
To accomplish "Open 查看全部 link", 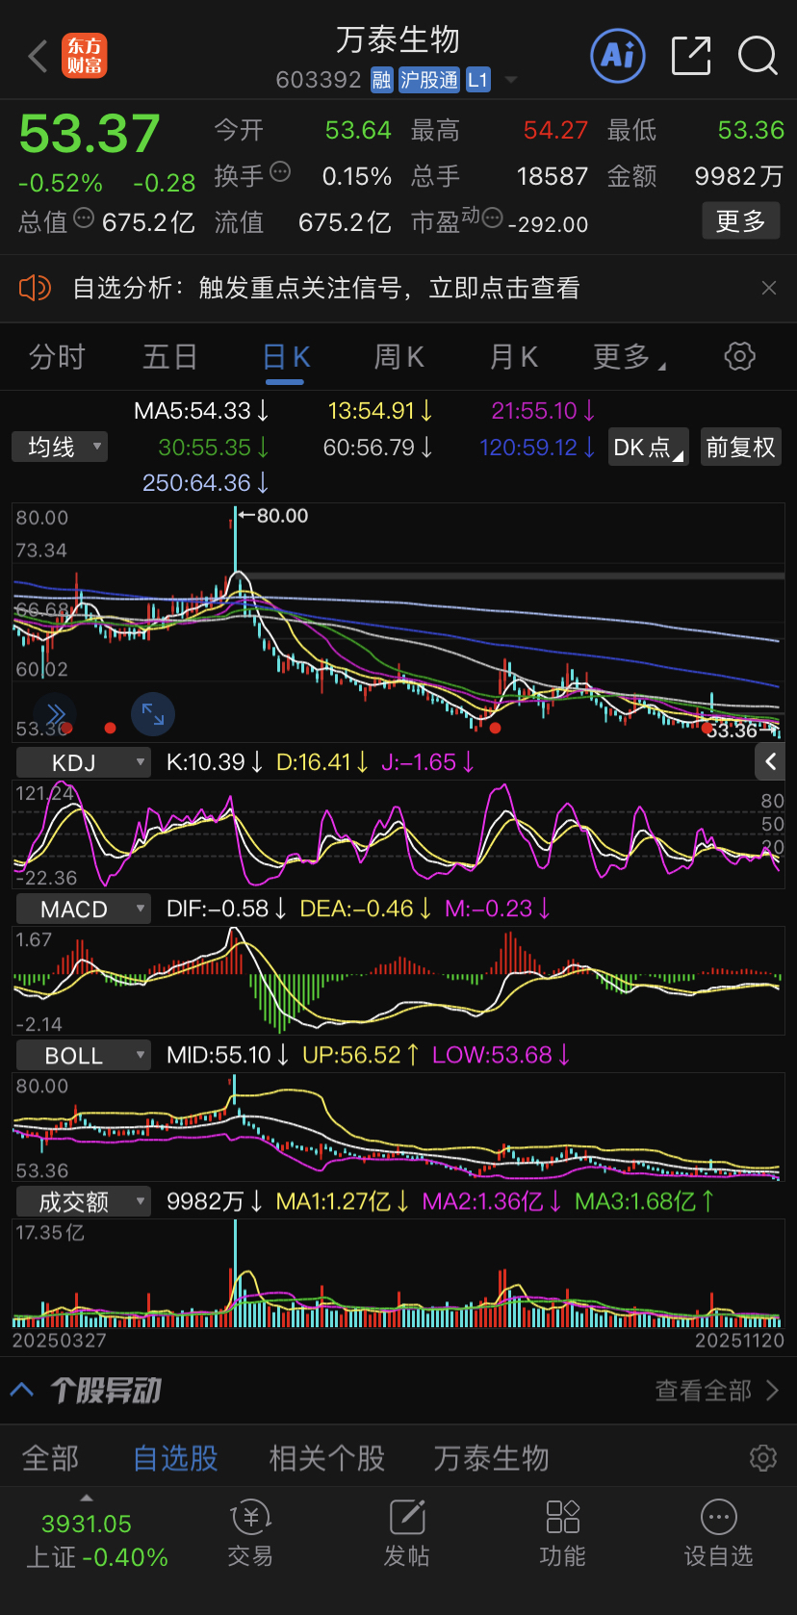I will point(717,1390).
